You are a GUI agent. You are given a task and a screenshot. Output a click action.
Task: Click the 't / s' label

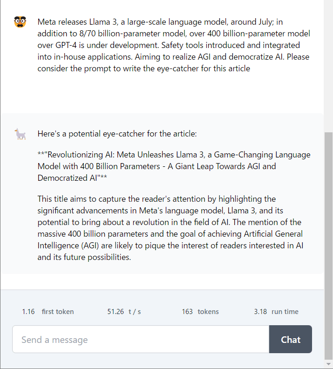tap(136, 312)
